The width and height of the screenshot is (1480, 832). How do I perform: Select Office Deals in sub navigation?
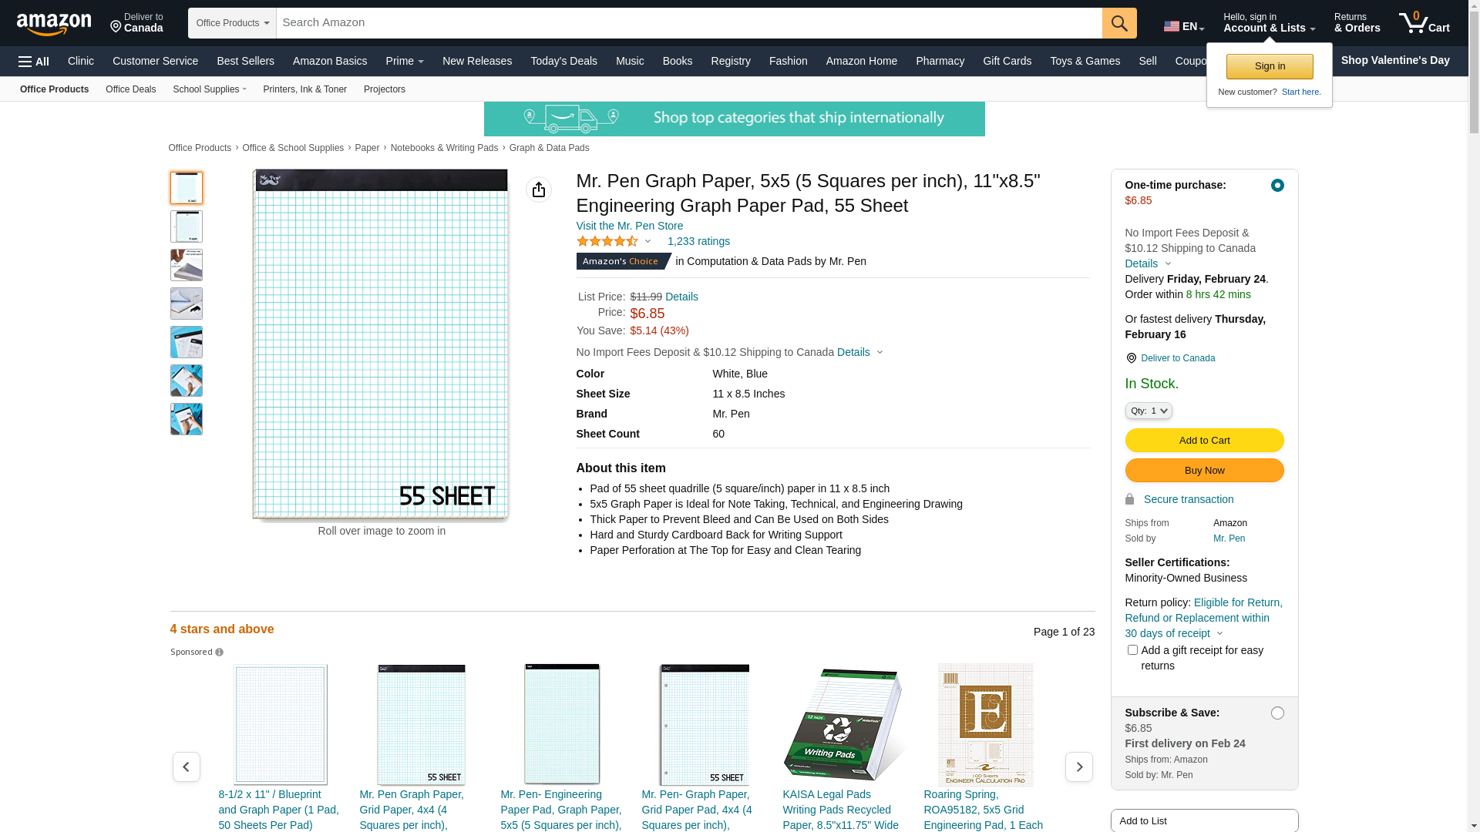pos(130,89)
